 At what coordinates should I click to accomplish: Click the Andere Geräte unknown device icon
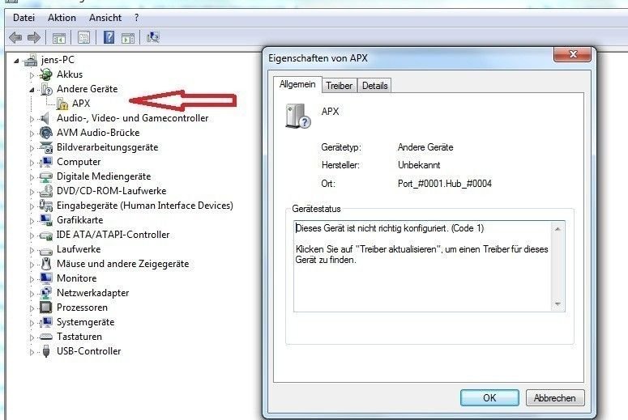coord(46,89)
